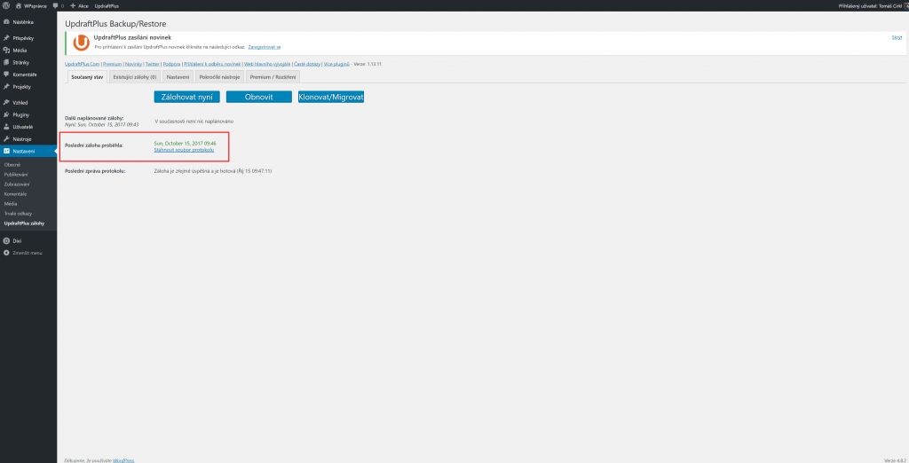Click the Zálohovat nyní button
Viewport: 909px width, 463px height.
[x=186, y=97]
